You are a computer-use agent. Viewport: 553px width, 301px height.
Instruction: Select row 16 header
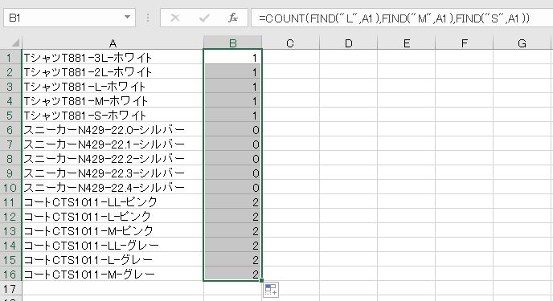pyautogui.click(x=10, y=274)
